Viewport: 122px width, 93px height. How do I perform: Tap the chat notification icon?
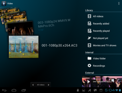(95, 90)
